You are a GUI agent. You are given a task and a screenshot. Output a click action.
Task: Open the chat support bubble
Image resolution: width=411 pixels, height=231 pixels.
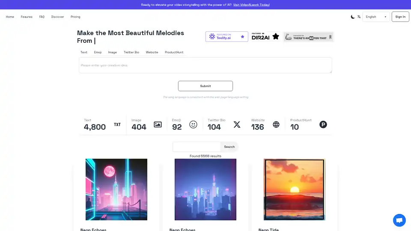(x=399, y=220)
